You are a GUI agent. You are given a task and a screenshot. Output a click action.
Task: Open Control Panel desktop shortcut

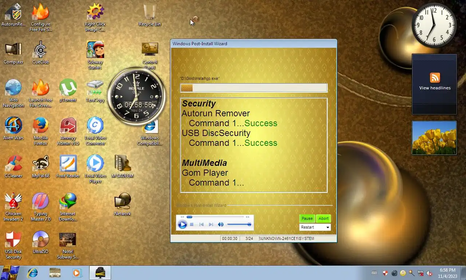(150, 55)
